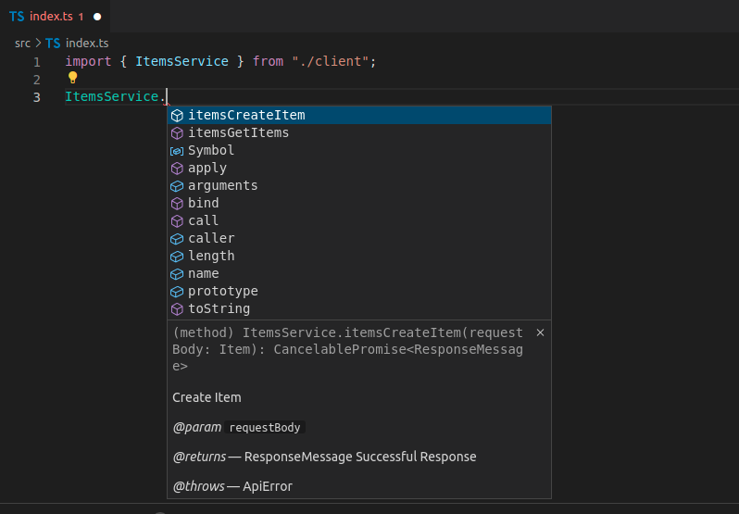The width and height of the screenshot is (739, 514).
Task: Choose the Symbol suggestion
Action: tap(211, 150)
